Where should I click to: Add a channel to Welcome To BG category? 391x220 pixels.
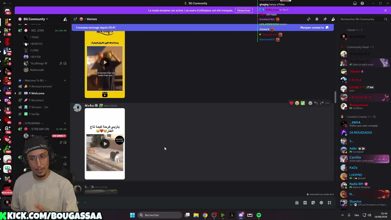click(x=65, y=80)
